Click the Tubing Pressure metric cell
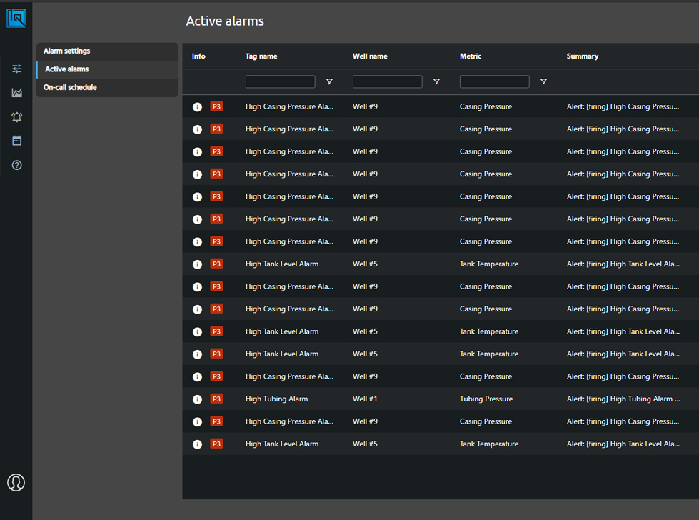This screenshot has height=520, width=699. point(486,399)
